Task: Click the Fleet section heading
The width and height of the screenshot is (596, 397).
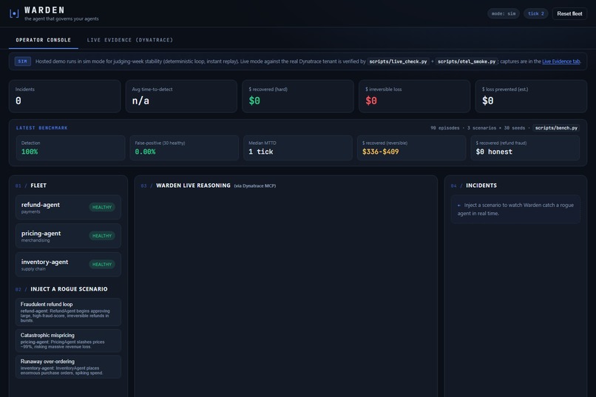Action: [x=38, y=186]
